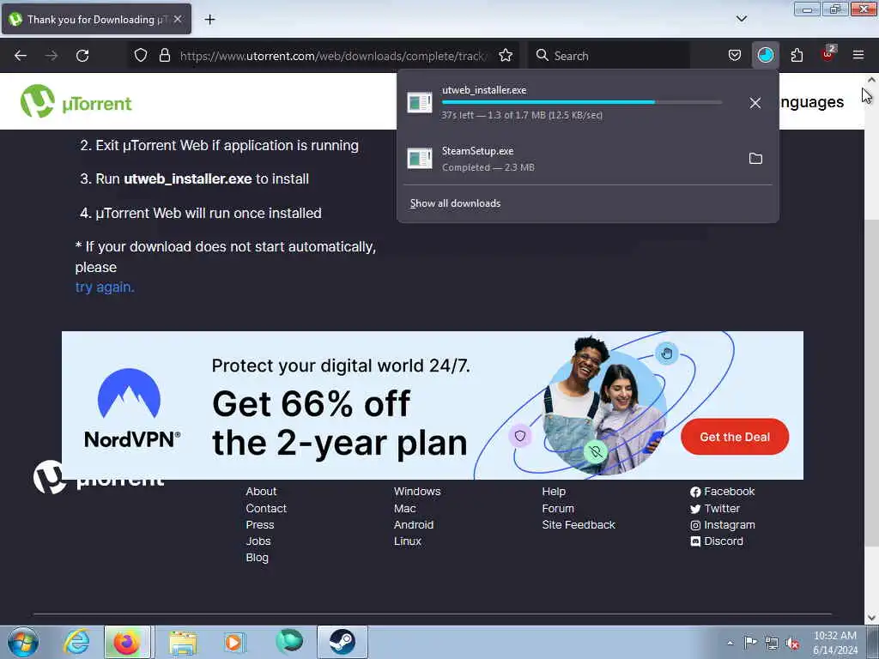Open the taskbar clock showing 10:32 AM
The height and width of the screenshot is (659, 879).
[835, 643]
